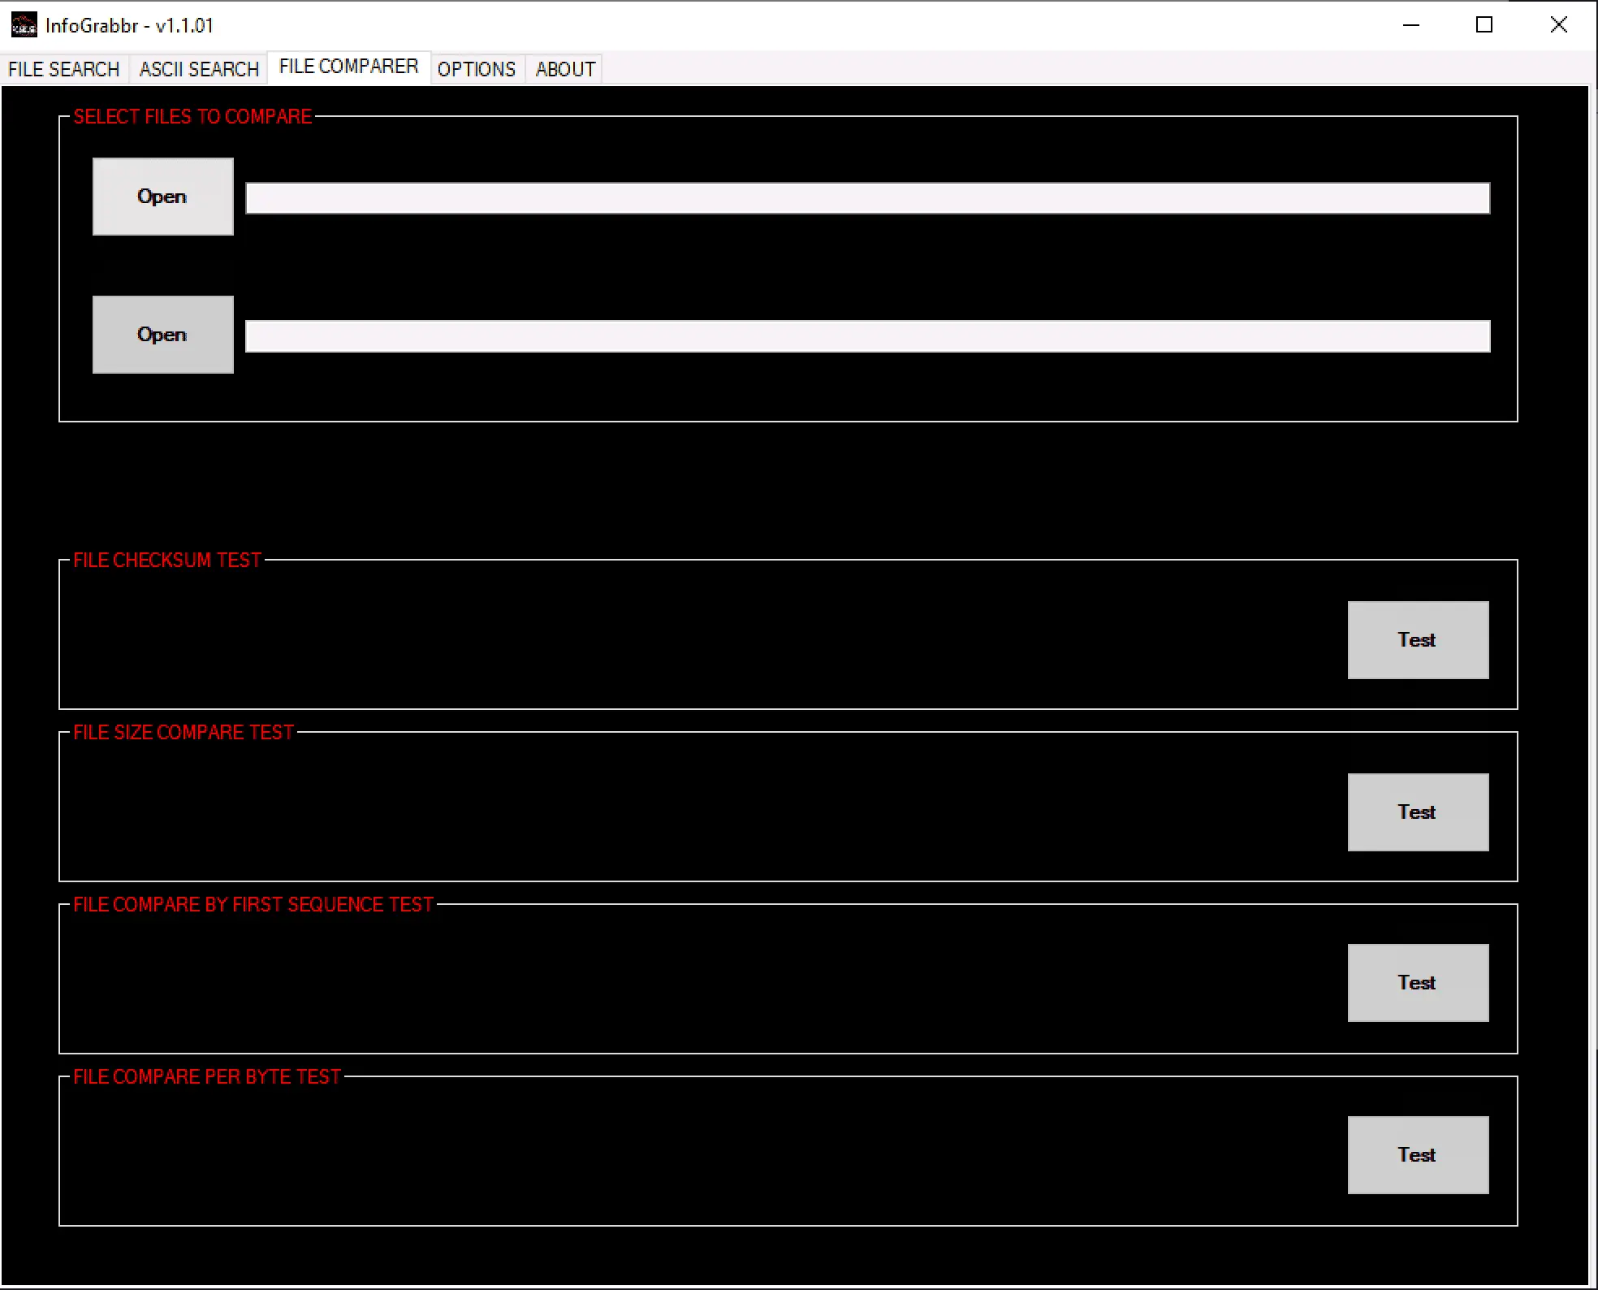This screenshot has height=1290, width=1598.
Task: Show the ABOUT tab
Action: 565,69
